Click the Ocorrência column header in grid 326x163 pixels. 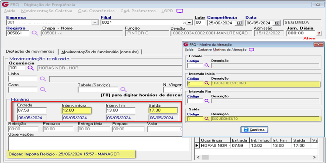[x=215, y=140]
